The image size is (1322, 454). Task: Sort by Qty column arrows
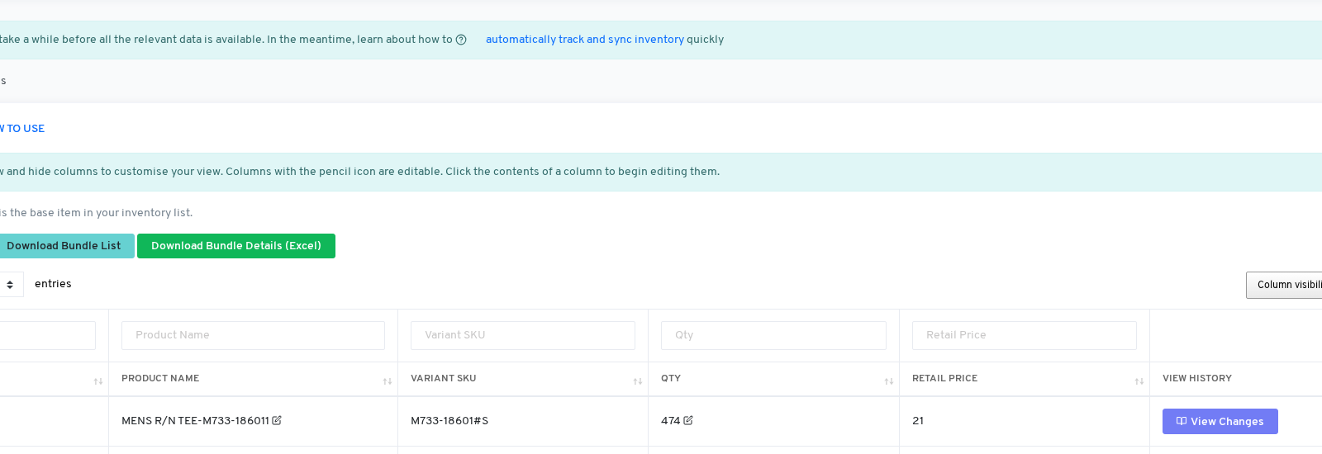point(889,381)
